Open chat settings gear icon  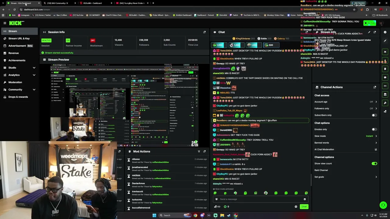click(x=296, y=207)
